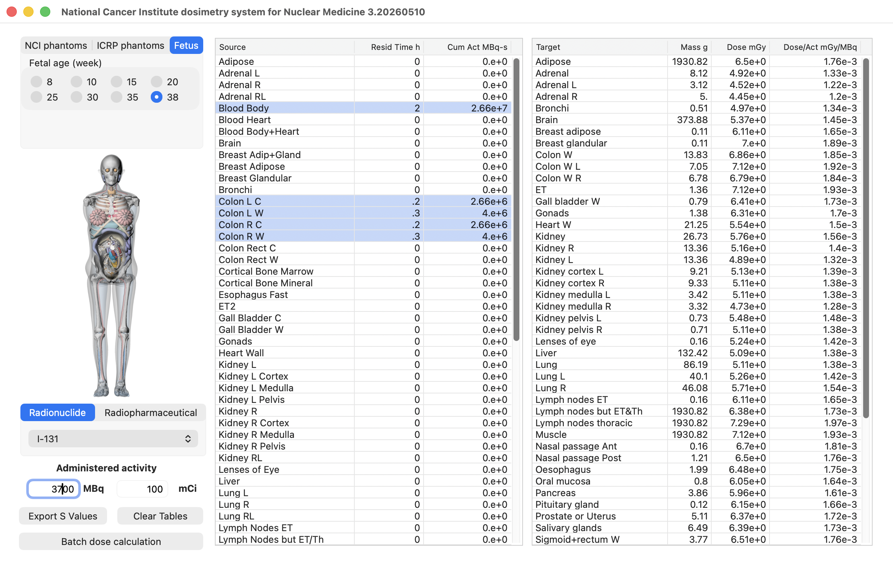Choose the 20 week fetal age option
Image resolution: width=893 pixels, height=561 pixels.
coord(157,82)
